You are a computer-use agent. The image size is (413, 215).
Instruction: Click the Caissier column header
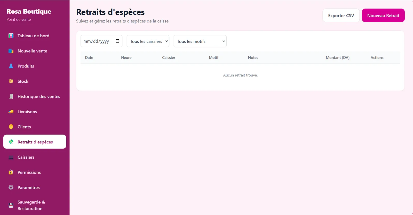click(169, 58)
